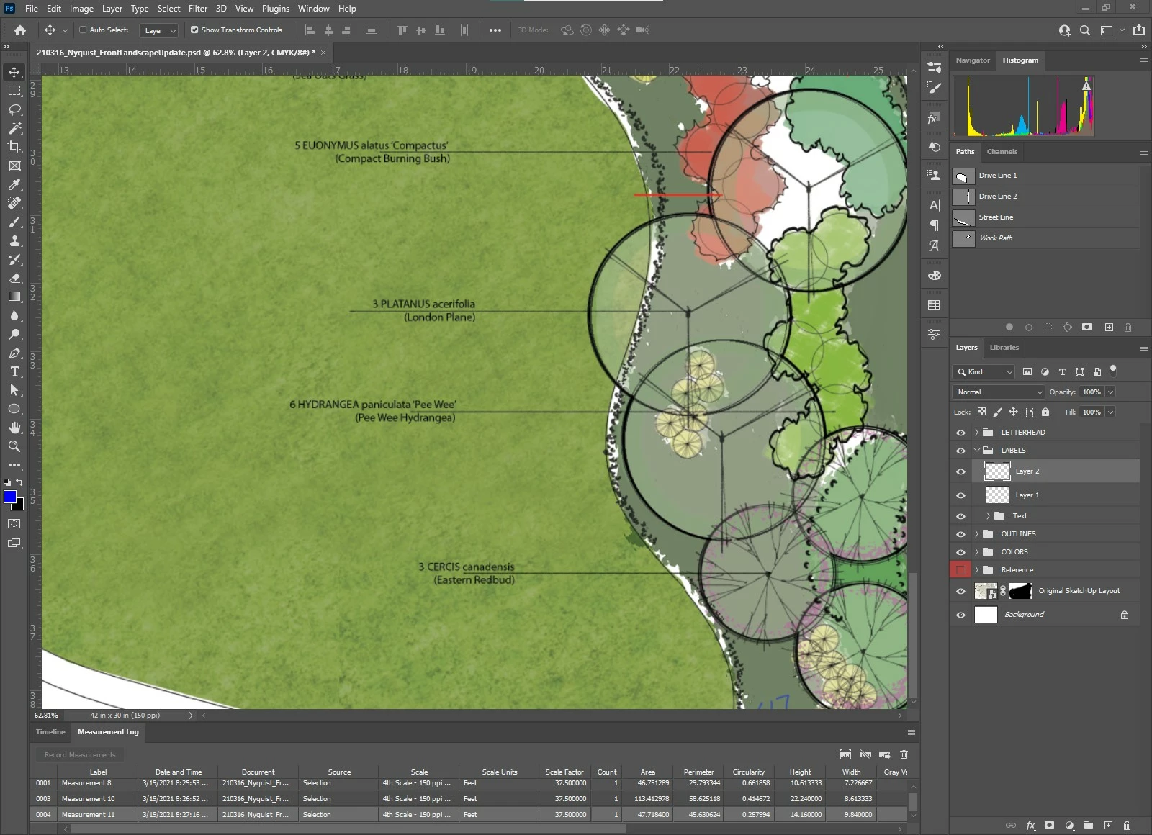Choose the Clone Stamp tool
The image size is (1152, 835).
[14, 240]
